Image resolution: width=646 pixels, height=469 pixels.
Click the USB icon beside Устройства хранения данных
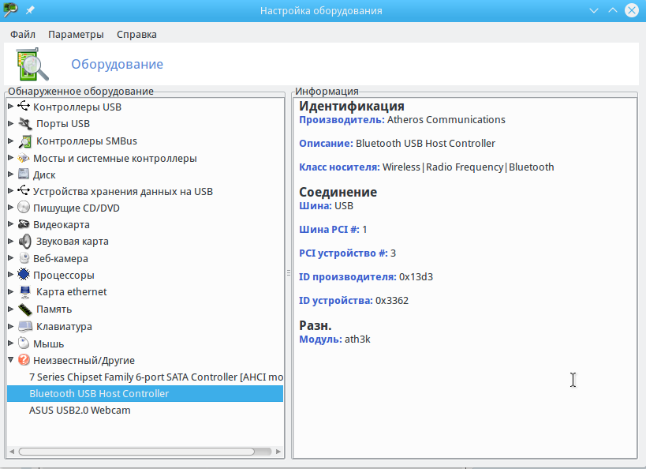click(24, 191)
